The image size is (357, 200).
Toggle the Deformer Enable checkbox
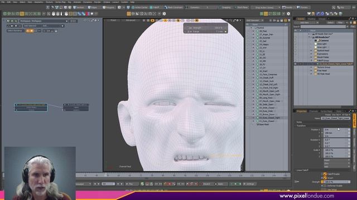point(325,186)
